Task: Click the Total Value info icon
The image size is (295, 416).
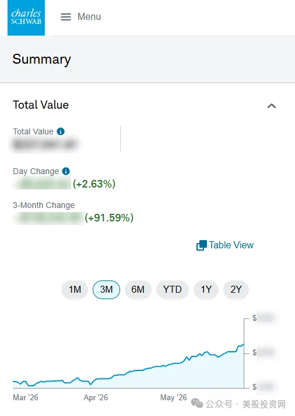Action: (x=61, y=131)
